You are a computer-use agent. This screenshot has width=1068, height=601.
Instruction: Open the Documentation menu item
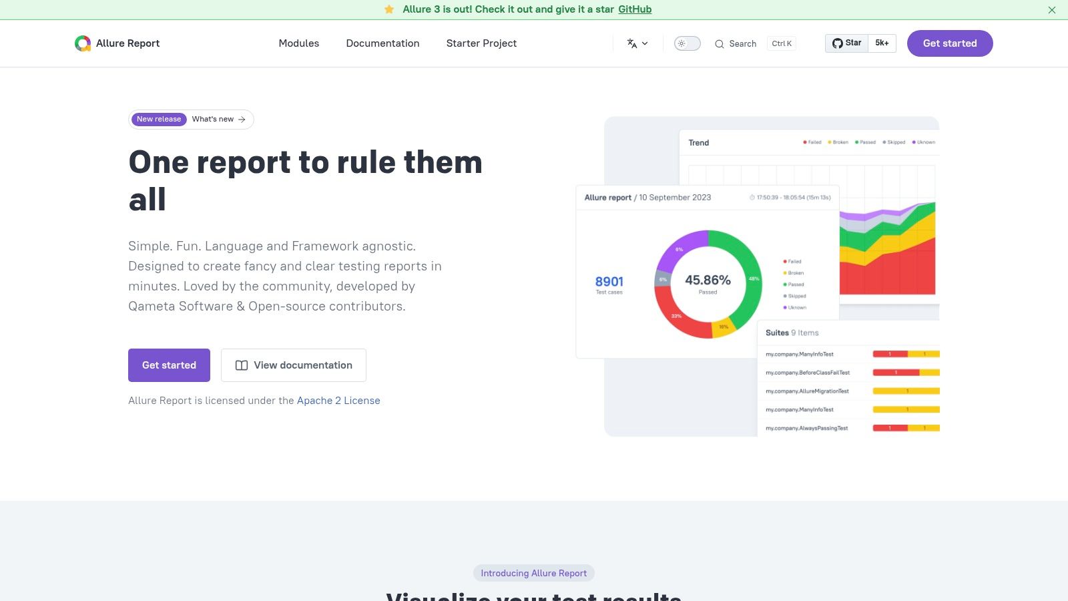pyautogui.click(x=382, y=43)
